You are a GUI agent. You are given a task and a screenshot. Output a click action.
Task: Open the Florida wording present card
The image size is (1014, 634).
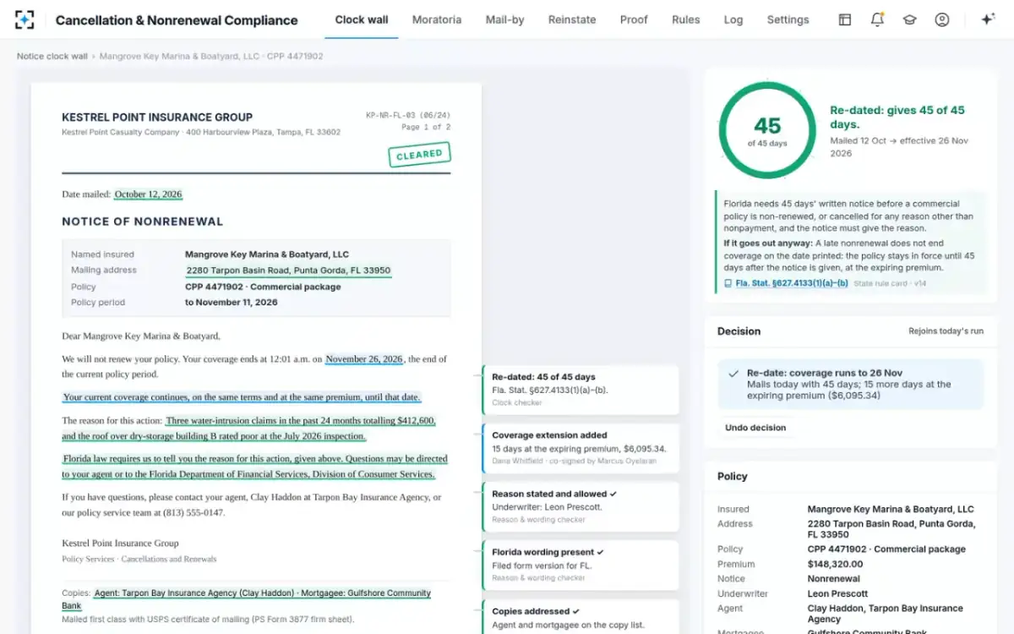(581, 565)
